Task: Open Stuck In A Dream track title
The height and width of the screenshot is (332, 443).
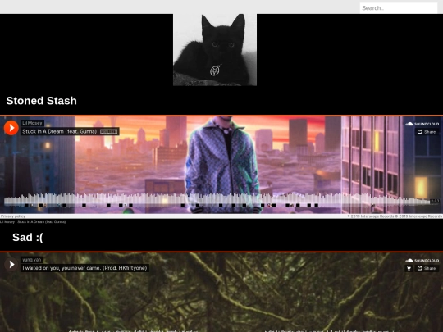Action: click(x=60, y=131)
